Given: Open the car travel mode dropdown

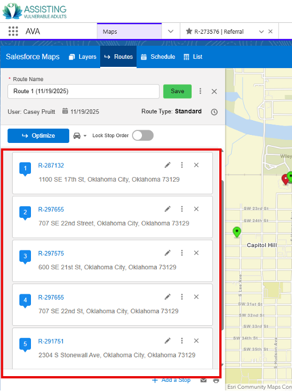Looking at the screenshot, I should coord(80,135).
